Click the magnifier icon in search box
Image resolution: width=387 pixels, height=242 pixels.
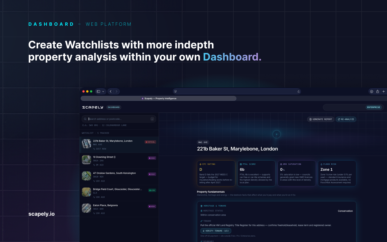85,119
